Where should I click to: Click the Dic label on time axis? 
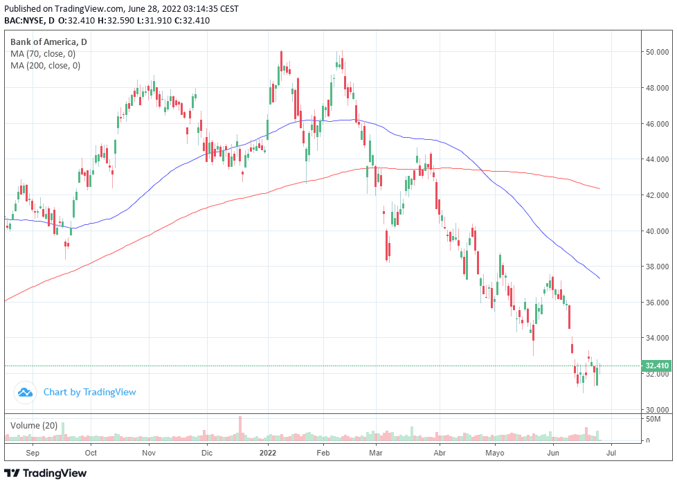[207, 453]
